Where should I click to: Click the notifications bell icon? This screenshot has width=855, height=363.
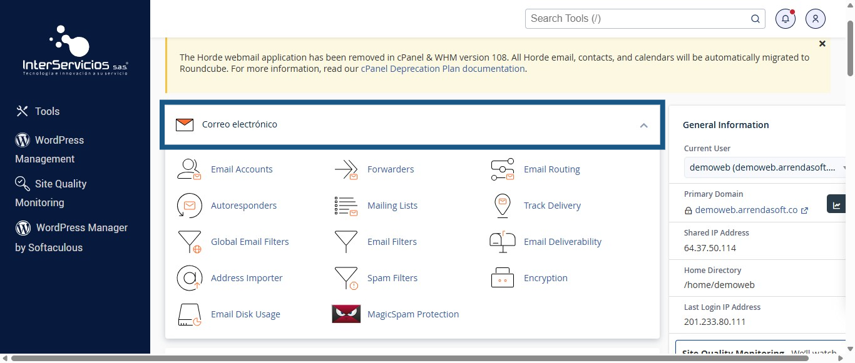pos(786,19)
